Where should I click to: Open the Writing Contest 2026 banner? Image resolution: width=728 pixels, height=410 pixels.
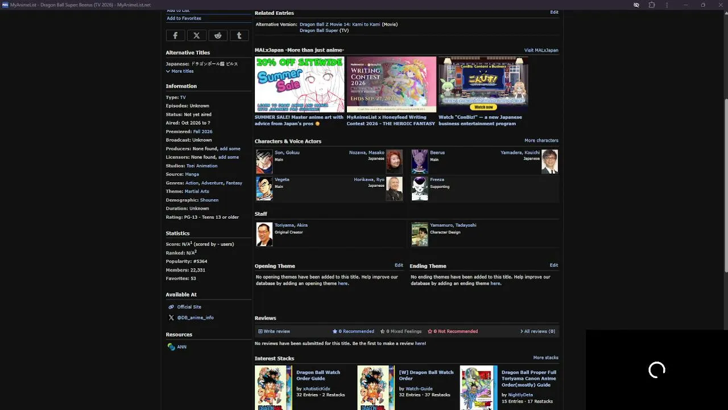coord(391,84)
